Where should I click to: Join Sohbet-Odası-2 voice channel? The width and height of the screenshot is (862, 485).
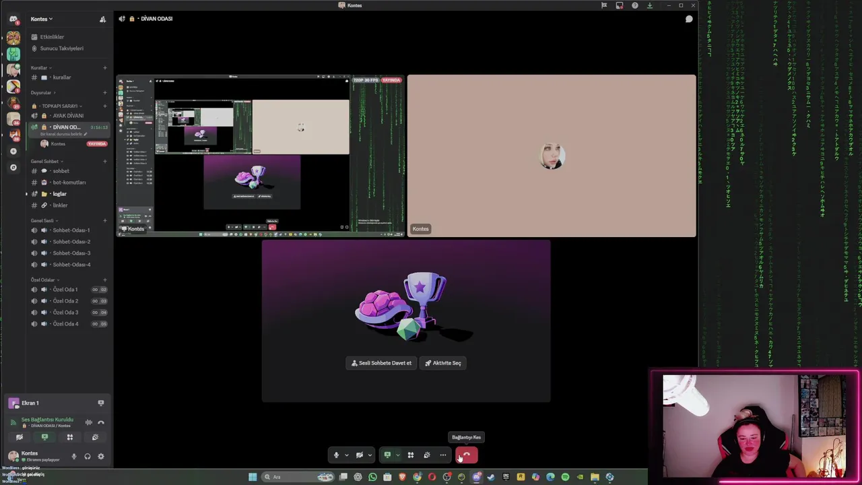pos(70,242)
